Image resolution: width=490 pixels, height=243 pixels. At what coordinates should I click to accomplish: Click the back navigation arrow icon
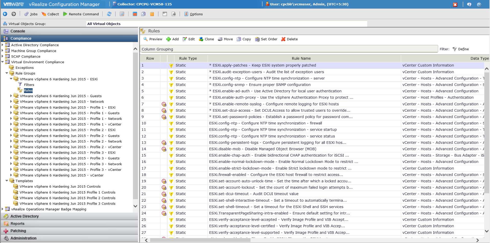tap(5, 14)
